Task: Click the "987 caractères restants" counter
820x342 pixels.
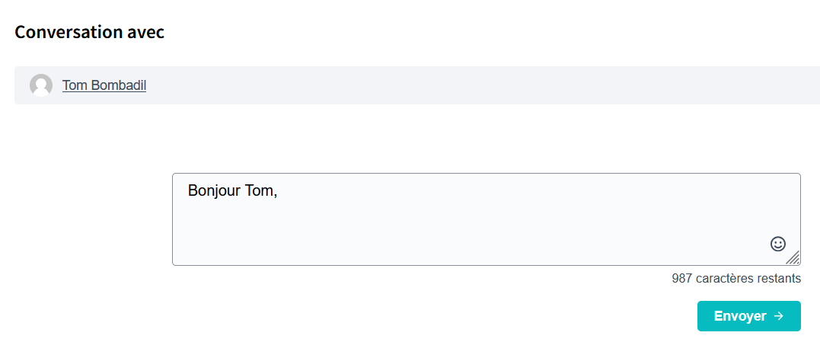Action: tap(735, 279)
